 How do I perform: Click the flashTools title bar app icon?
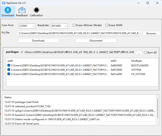[x=4, y=3]
